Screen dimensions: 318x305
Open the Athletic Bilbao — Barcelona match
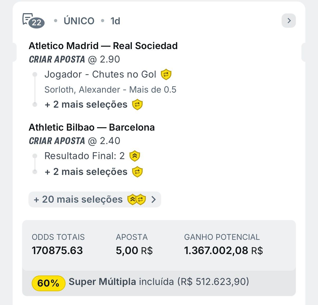(91, 127)
